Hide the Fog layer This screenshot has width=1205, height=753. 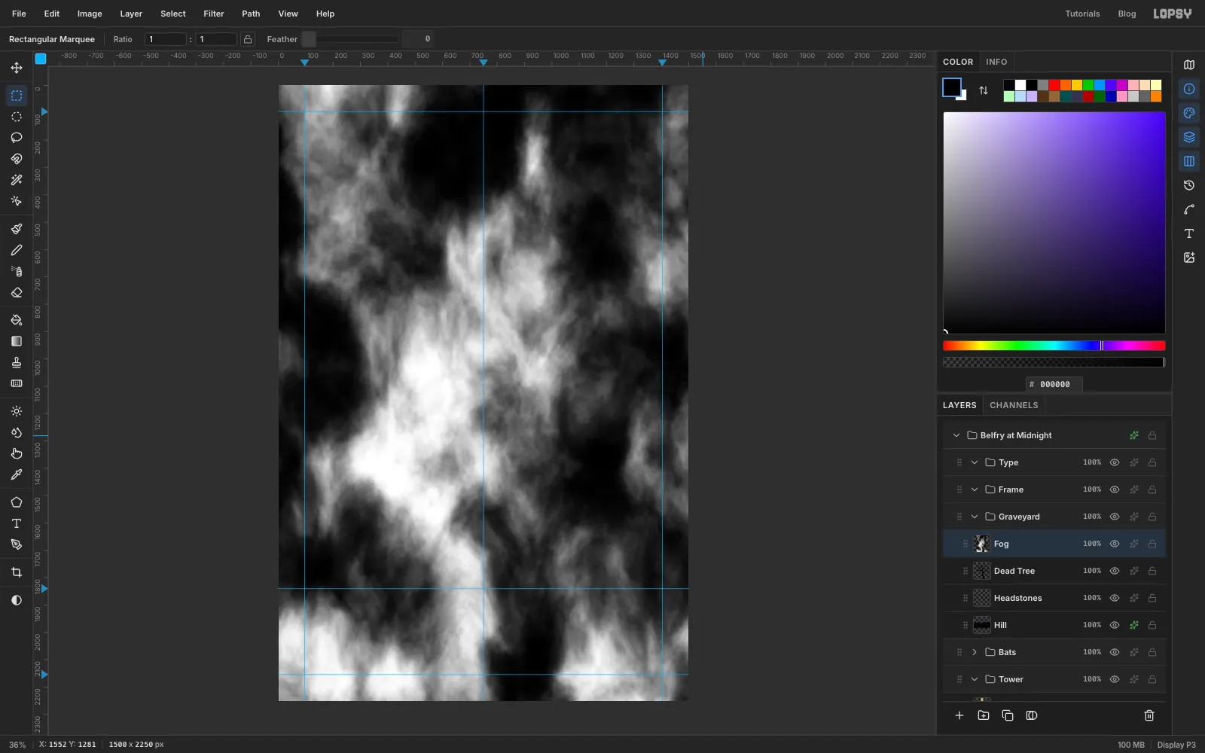tap(1115, 544)
